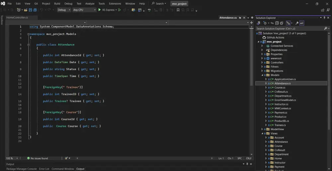Click the bookmark icon in the main toolbar

tap(178, 10)
